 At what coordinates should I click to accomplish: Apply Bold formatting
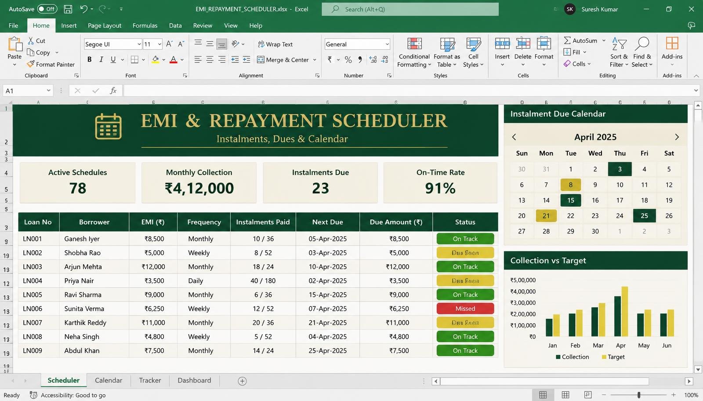pyautogui.click(x=90, y=59)
